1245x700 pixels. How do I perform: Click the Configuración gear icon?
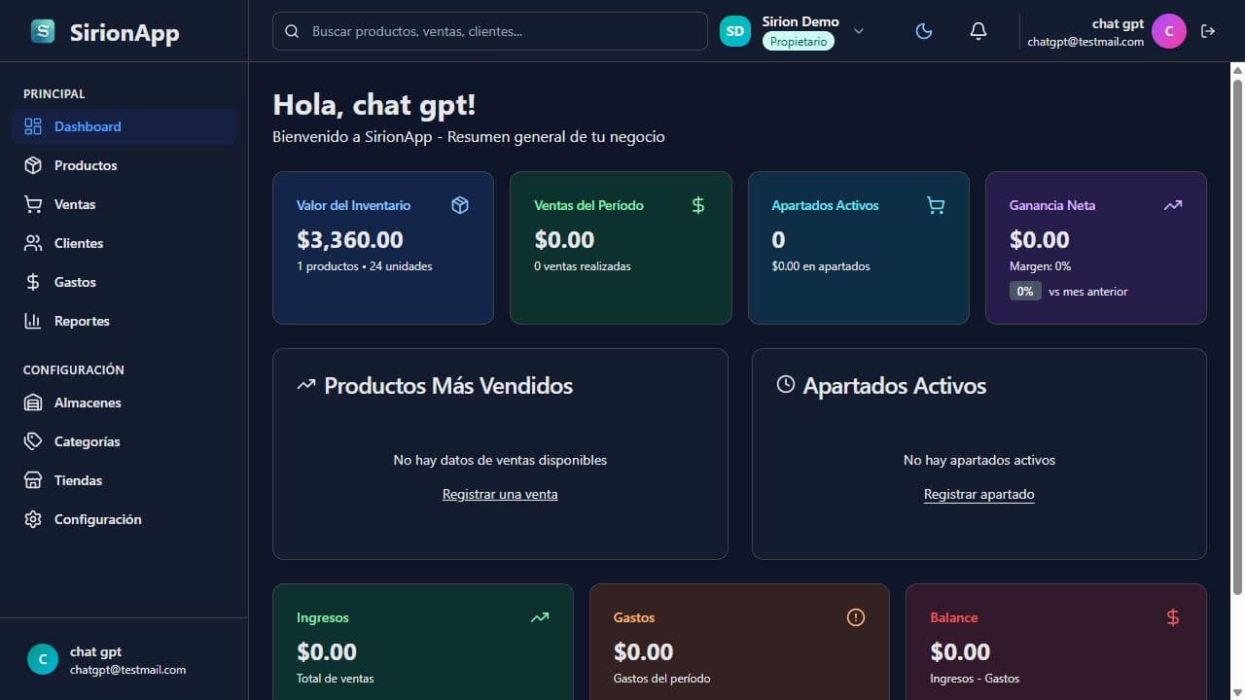pos(33,519)
